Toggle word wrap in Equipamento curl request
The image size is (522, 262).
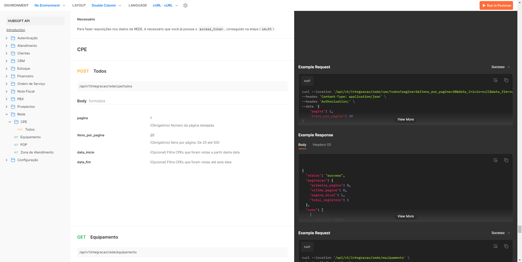495,246
